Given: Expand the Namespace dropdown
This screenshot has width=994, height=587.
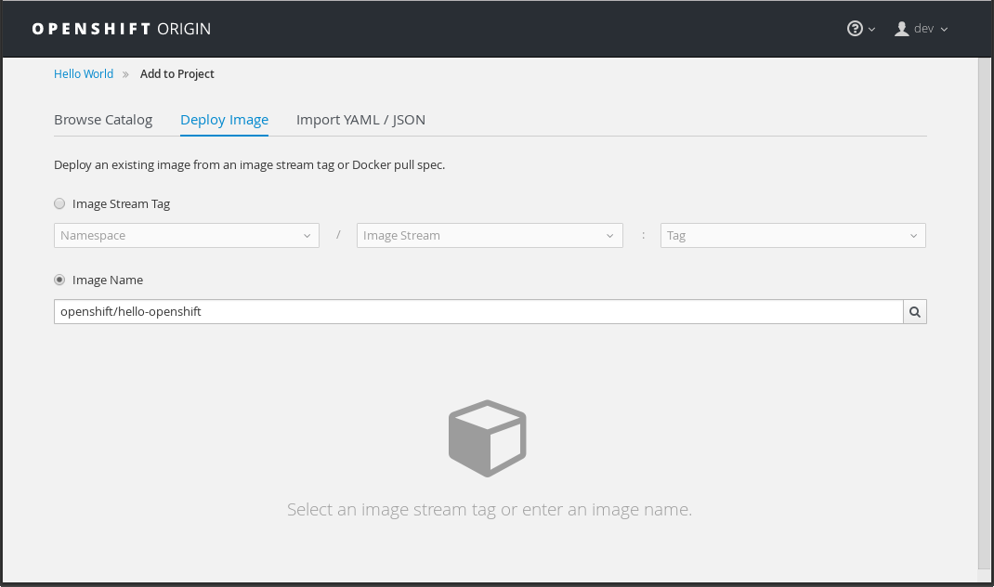Looking at the screenshot, I should (x=187, y=235).
